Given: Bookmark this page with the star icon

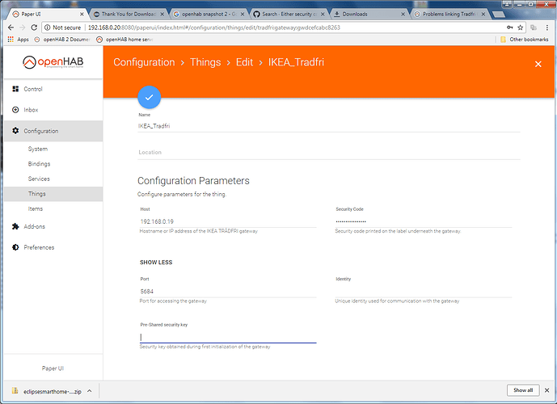Looking at the screenshot, I should [x=521, y=27].
